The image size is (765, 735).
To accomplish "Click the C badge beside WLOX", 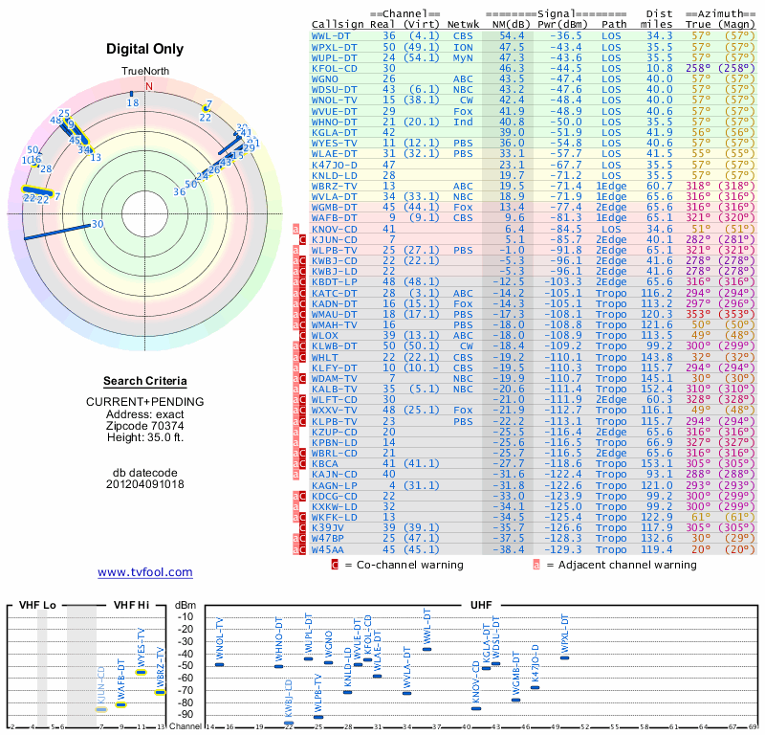I will tap(302, 336).
